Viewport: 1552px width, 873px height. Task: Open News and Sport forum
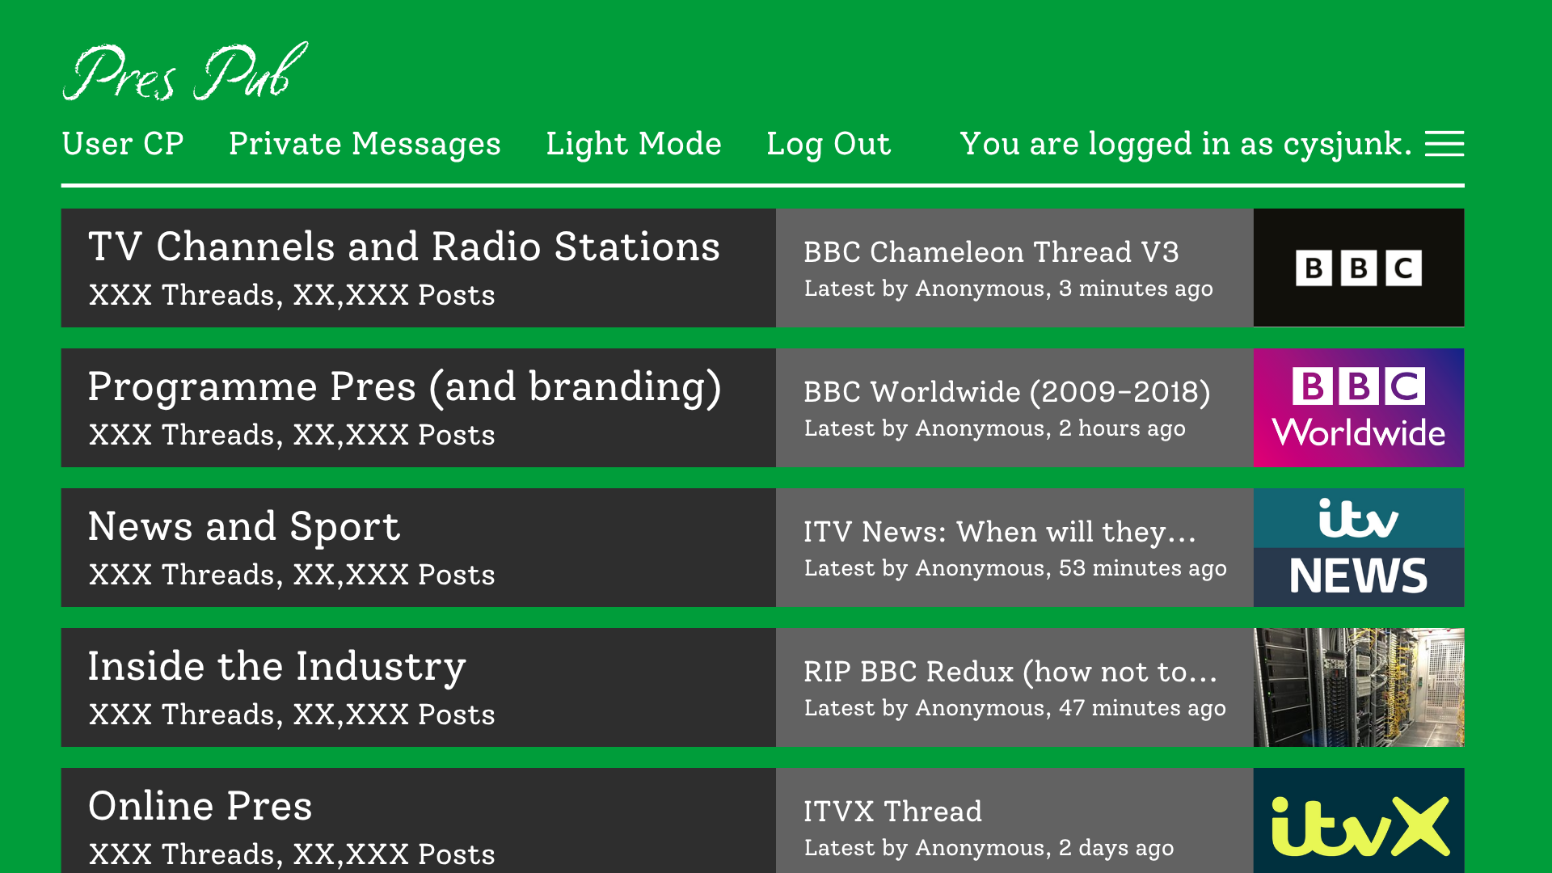243,526
